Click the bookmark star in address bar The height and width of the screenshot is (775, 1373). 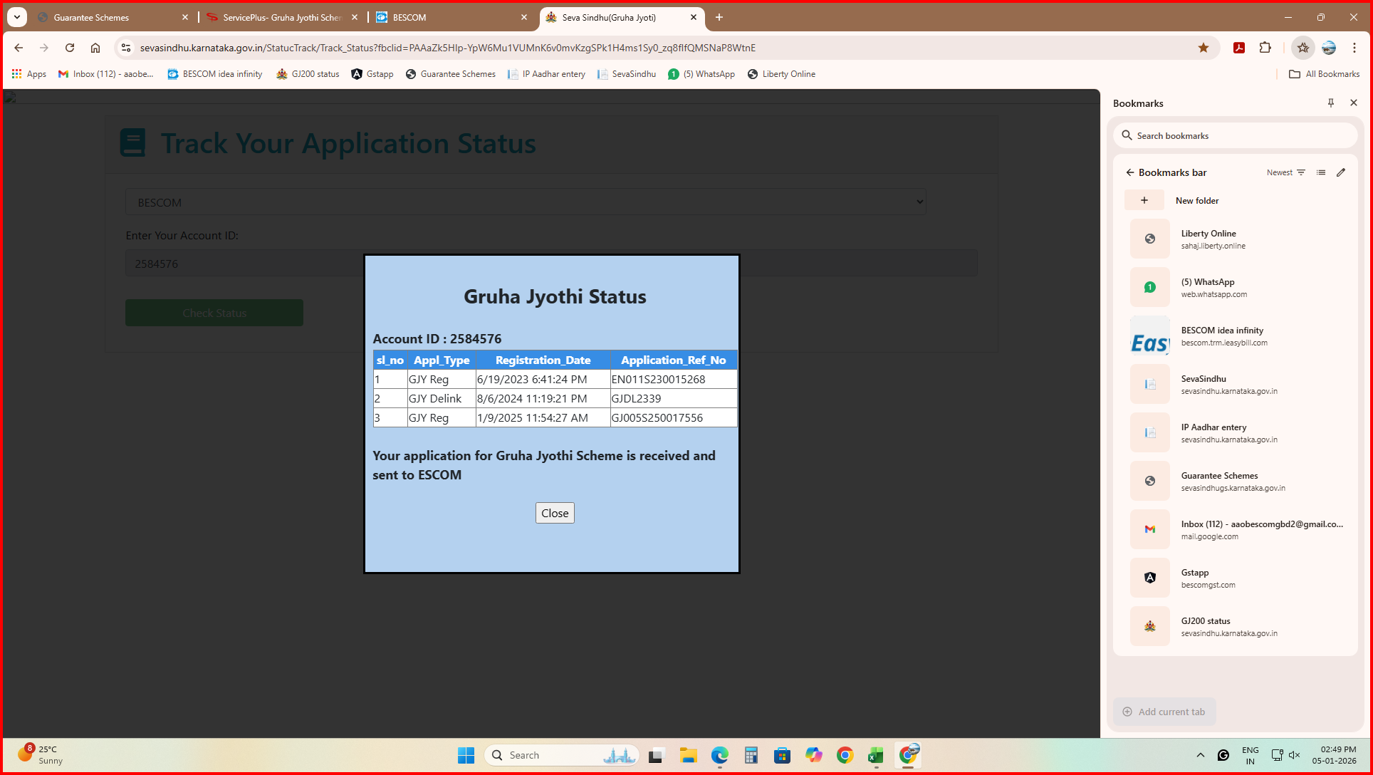tap(1204, 48)
